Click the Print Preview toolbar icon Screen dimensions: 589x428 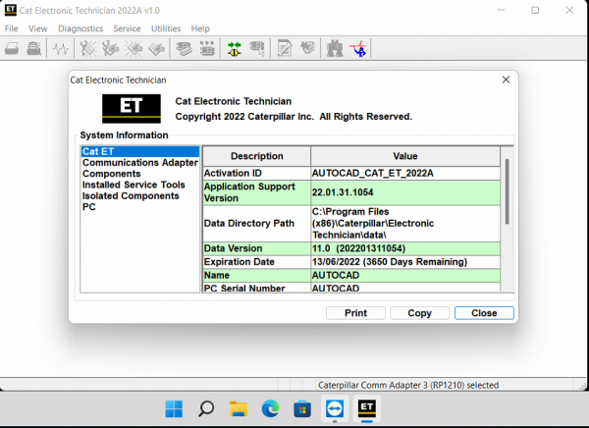tap(33, 48)
